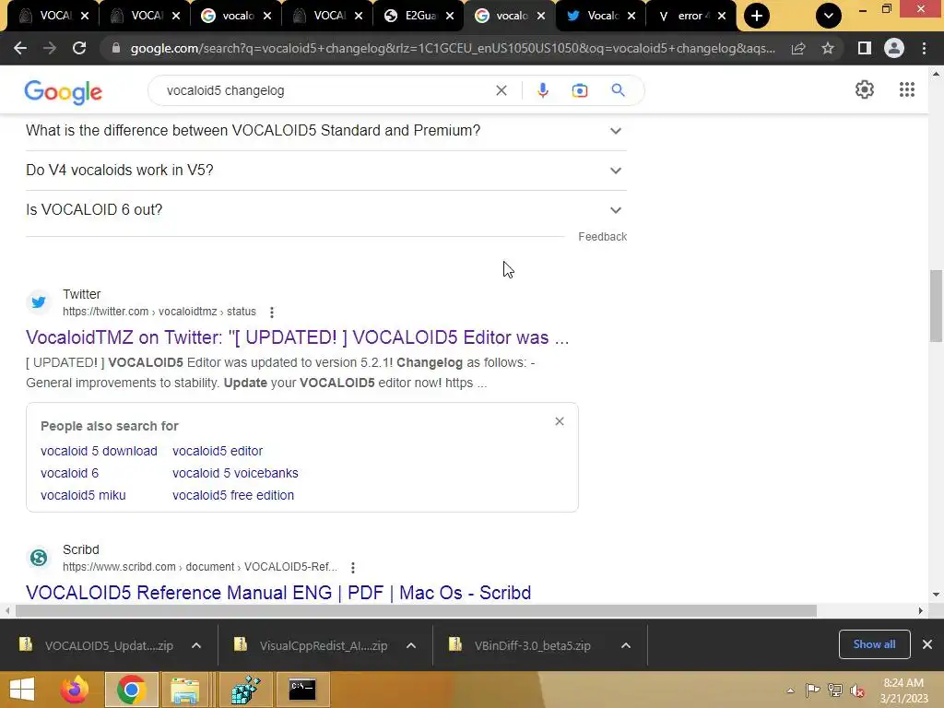
Task: Reload the current Google page
Action: coord(79,48)
